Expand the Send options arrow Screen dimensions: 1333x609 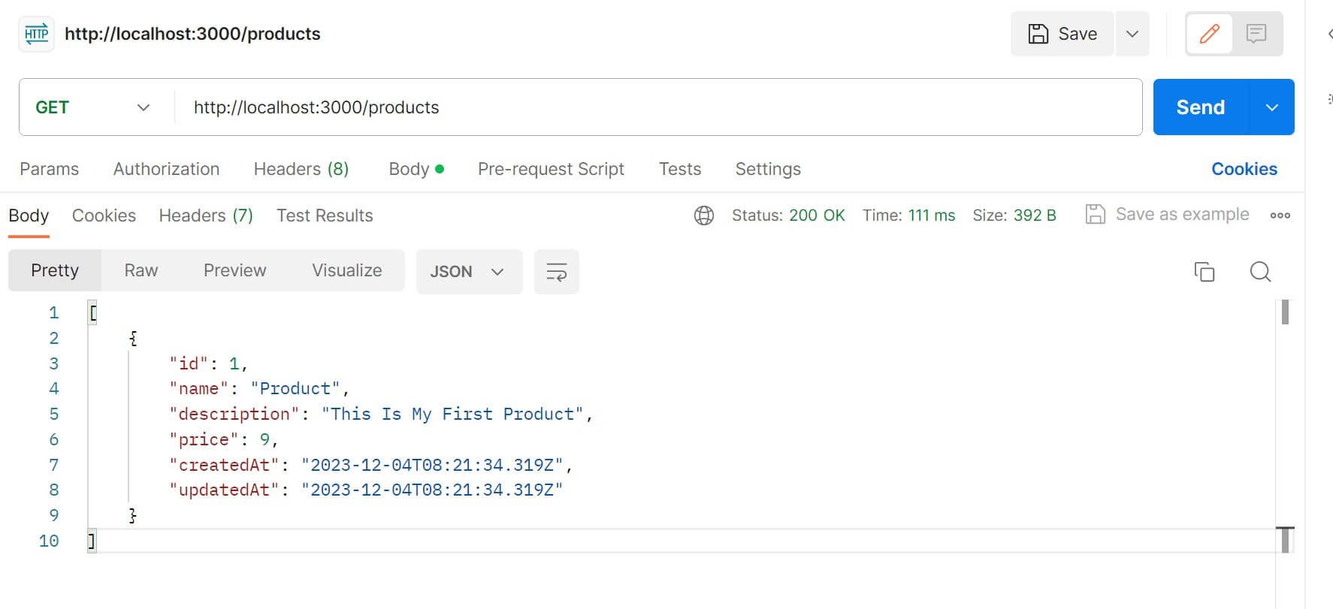1272,107
